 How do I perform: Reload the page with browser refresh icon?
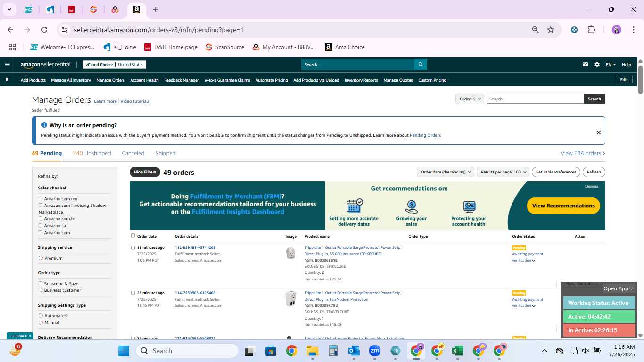click(44, 30)
